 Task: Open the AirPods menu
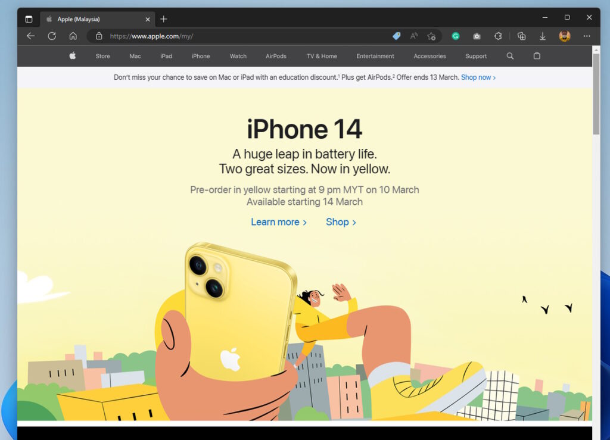[276, 56]
